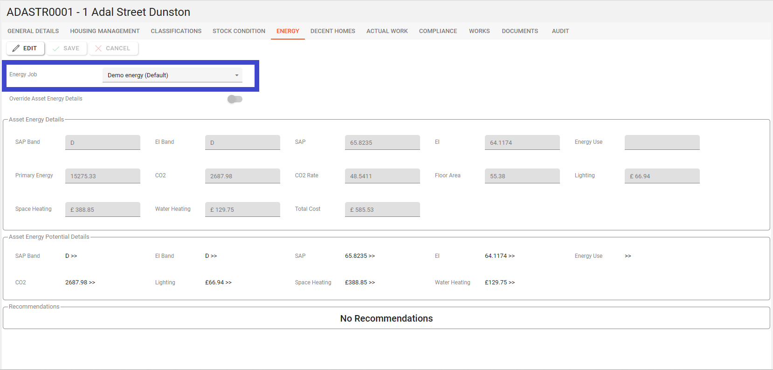Toggle Override Asset Energy Details switch
Viewport: 773px width, 370px height.
click(x=235, y=99)
